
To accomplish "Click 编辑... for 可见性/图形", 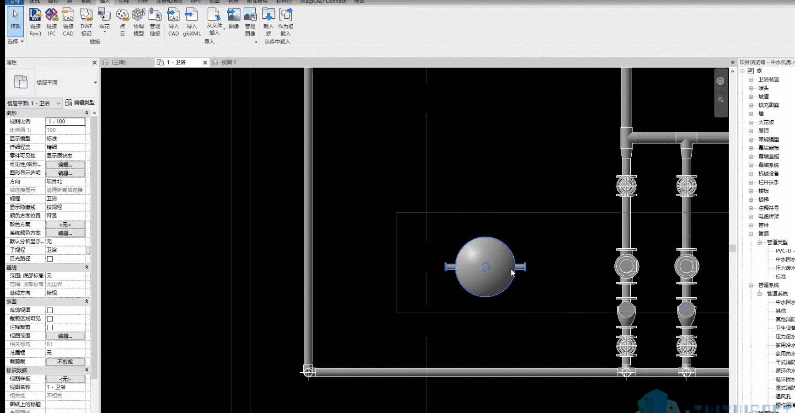I will (x=65, y=165).
